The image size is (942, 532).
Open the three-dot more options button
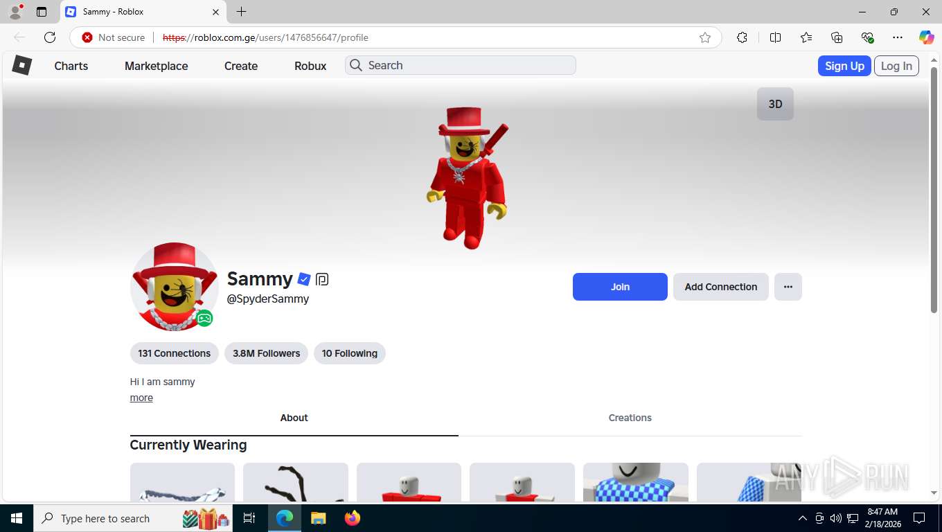[x=788, y=287]
